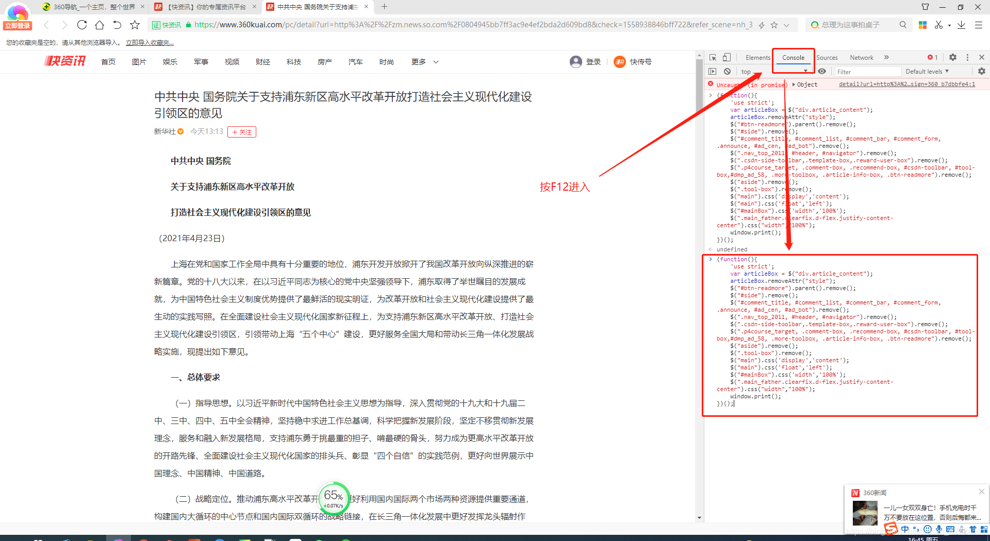
Task: Open the address bar dropdown chevron
Action: [786, 25]
